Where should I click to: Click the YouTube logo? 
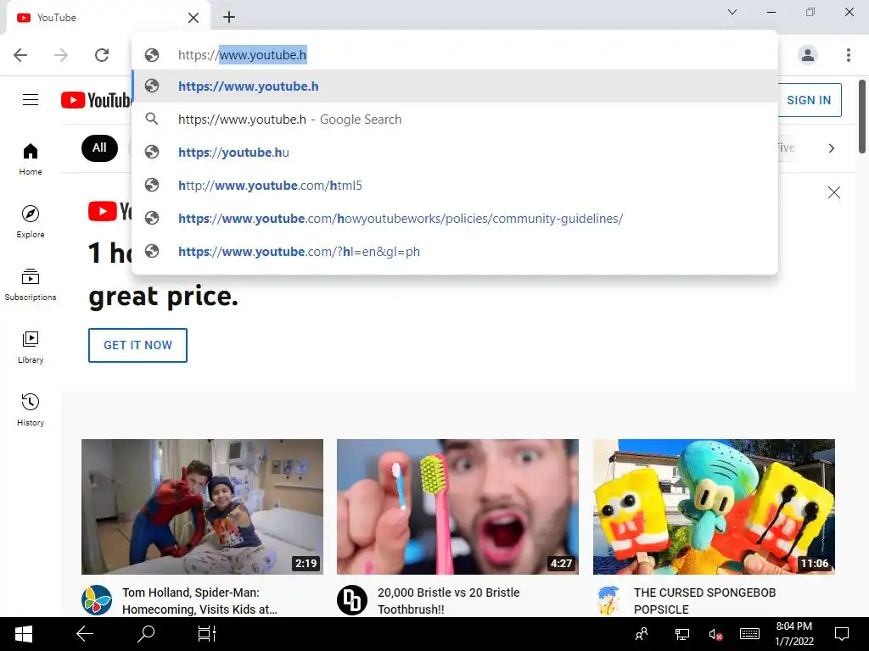click(96, 100)
